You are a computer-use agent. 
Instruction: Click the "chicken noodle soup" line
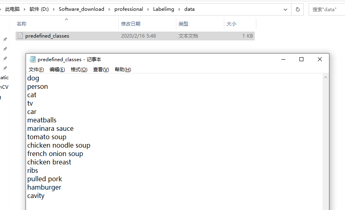pos(59,146)
